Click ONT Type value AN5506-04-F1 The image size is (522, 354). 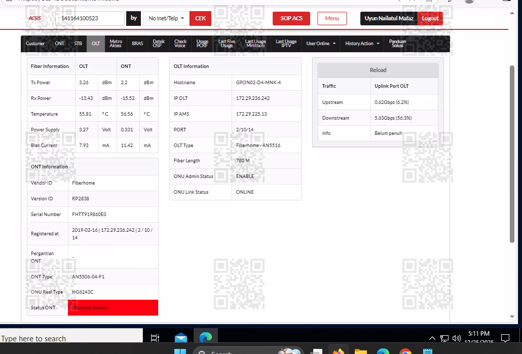coord(88,277)
